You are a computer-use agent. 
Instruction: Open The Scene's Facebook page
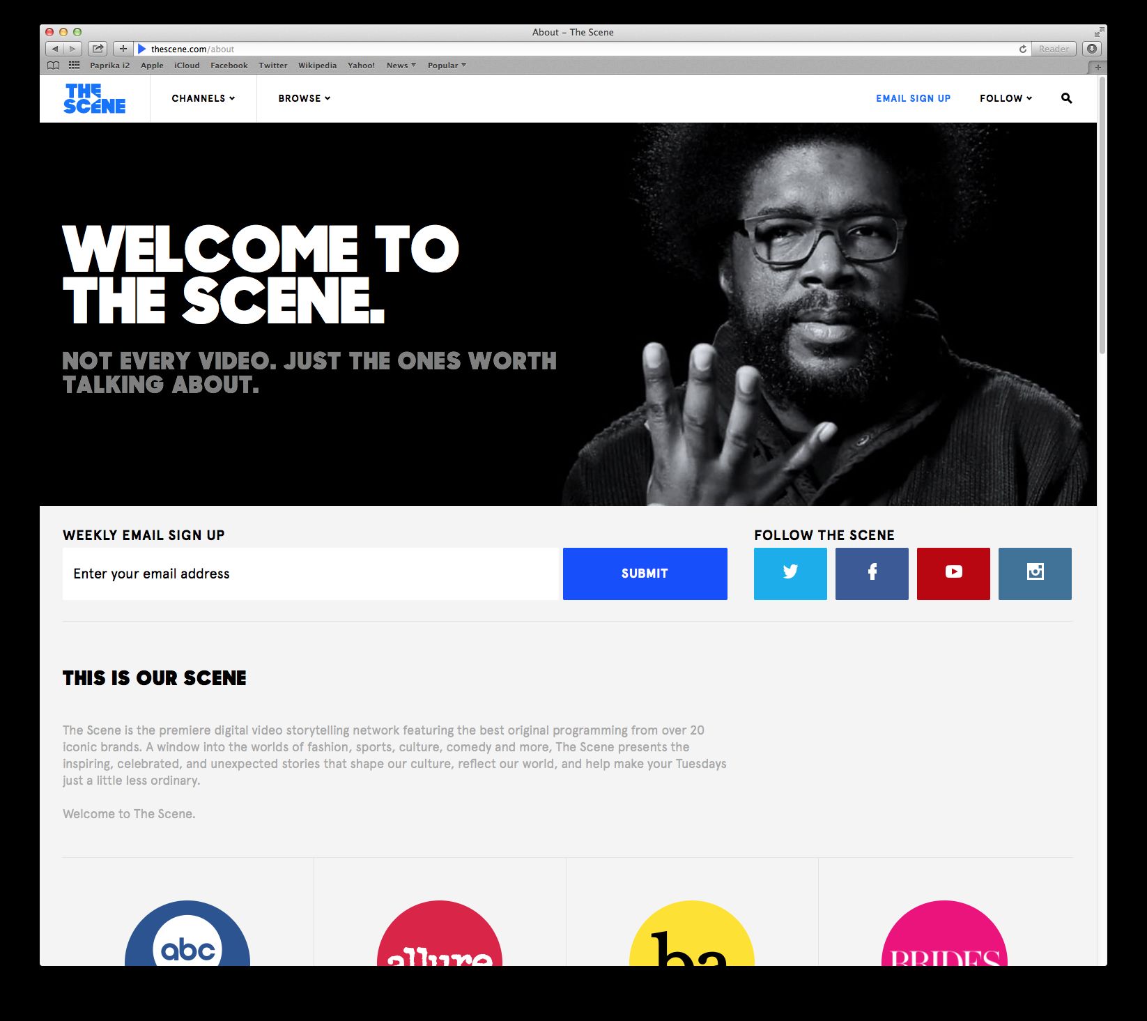coord(872,574)
